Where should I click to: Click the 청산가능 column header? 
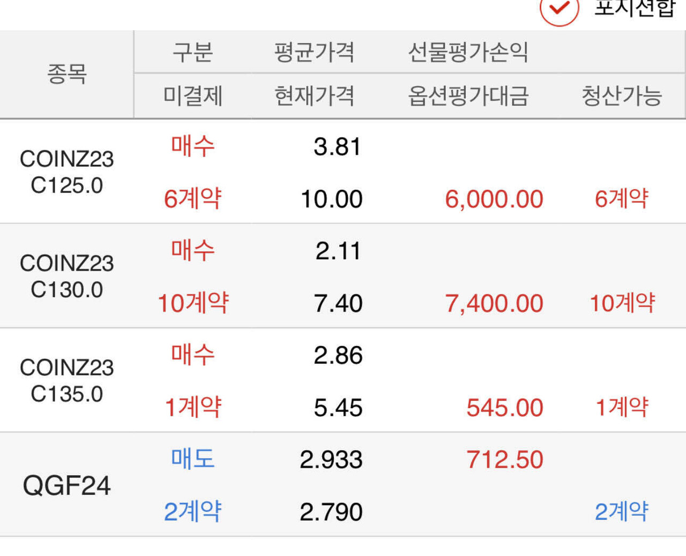click(x=622, y=96)
